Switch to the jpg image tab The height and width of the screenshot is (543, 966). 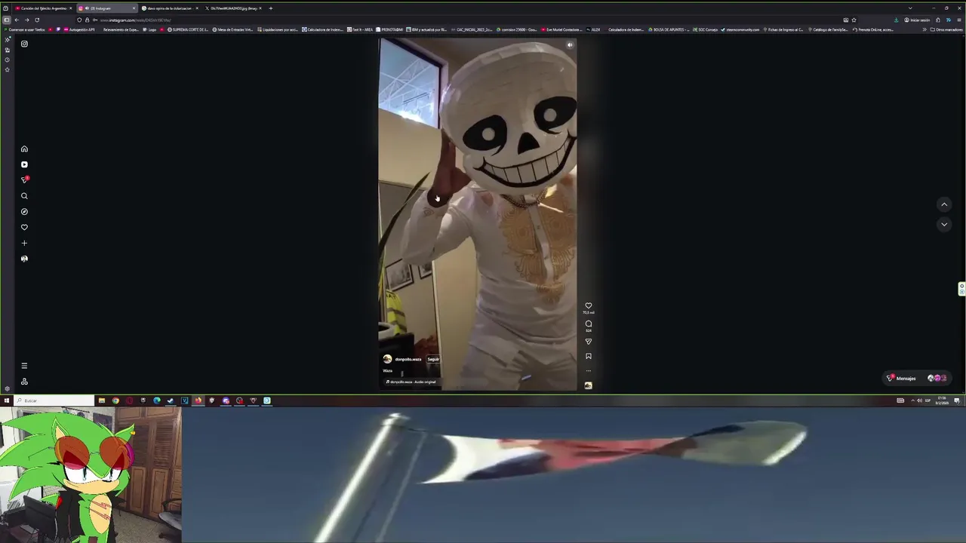click(232, 8)
